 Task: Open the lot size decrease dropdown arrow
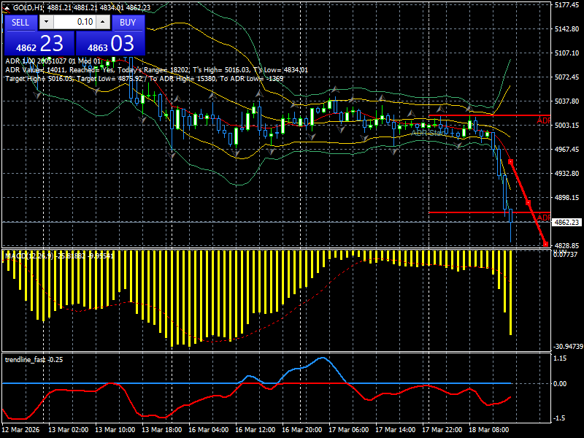46,22
